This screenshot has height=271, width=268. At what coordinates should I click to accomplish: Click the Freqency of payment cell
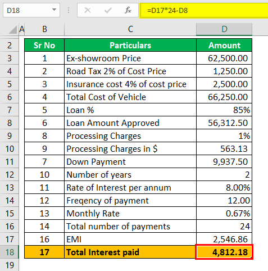tap(130, 201)
